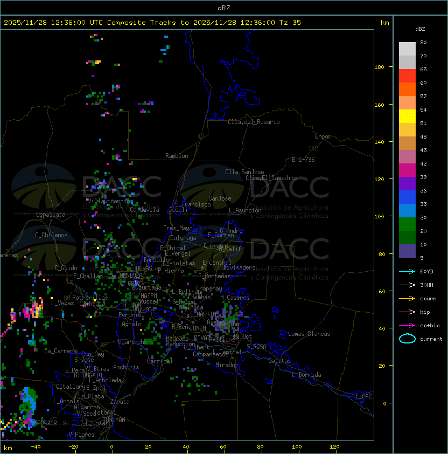Viewport: 448px width, 454px height.
Task: Click the dBZ title at top
Action: (x=224, y=8)
